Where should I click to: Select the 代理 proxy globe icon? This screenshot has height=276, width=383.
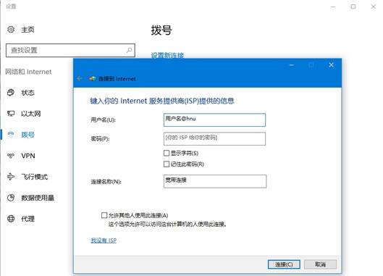[11, 219]
